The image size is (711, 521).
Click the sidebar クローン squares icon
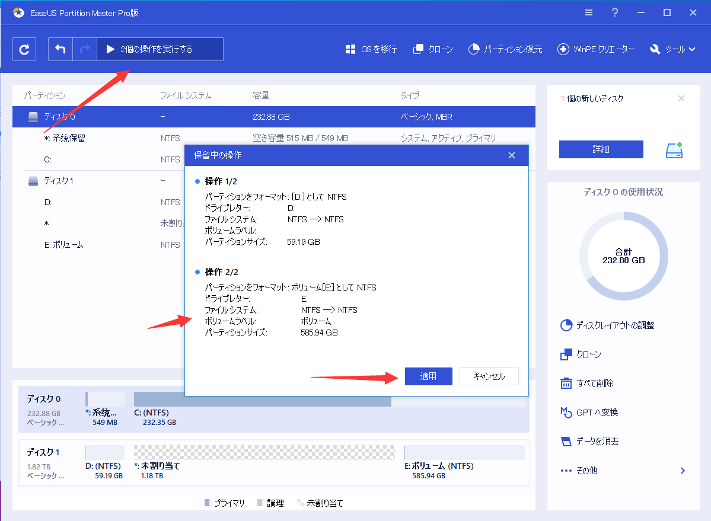566,354
